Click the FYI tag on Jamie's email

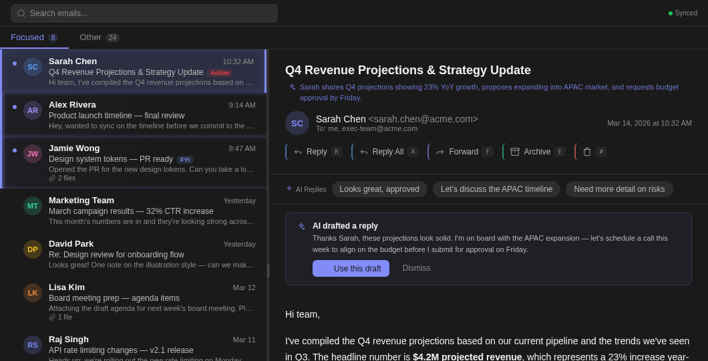click(185, 160)
